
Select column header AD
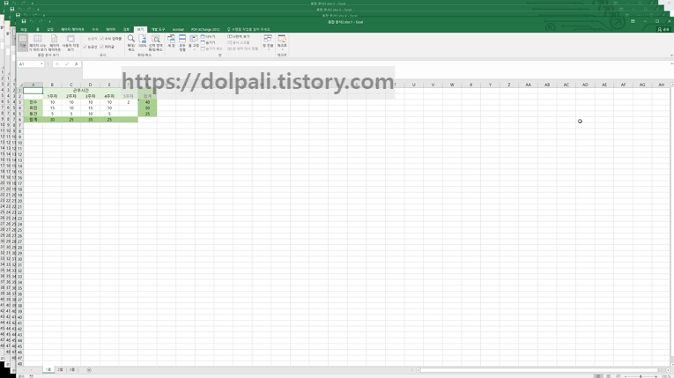pos(585,85)
